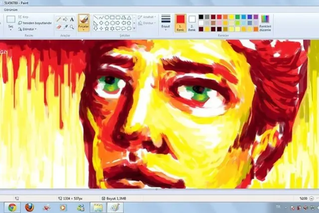Select the Text tool

[x=72, y=19]
